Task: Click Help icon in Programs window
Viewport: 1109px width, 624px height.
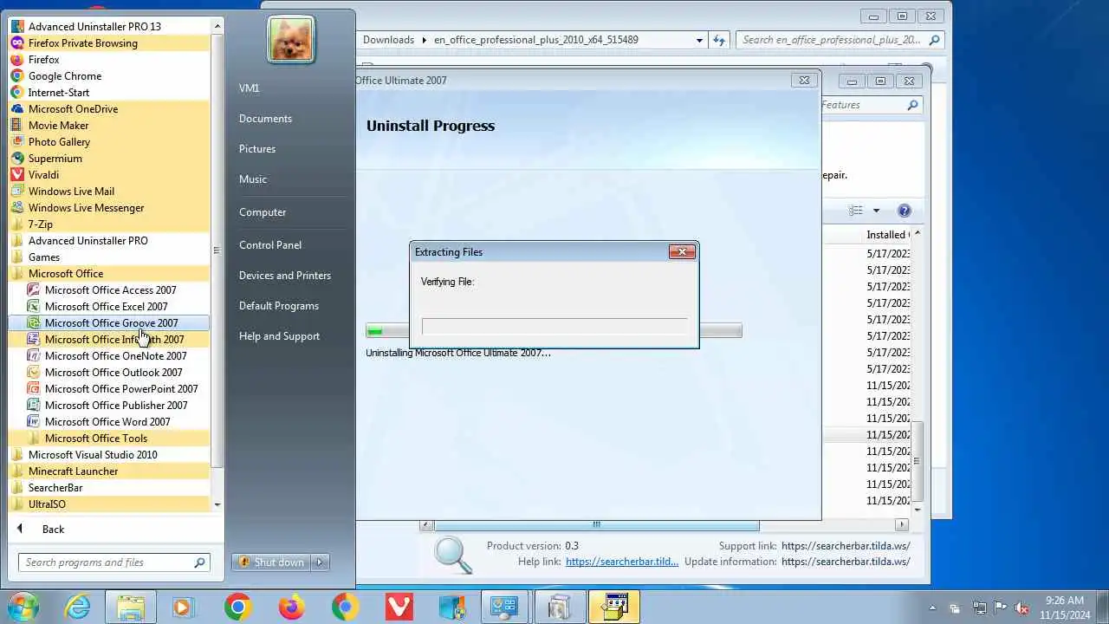Action: coord(904,211)
